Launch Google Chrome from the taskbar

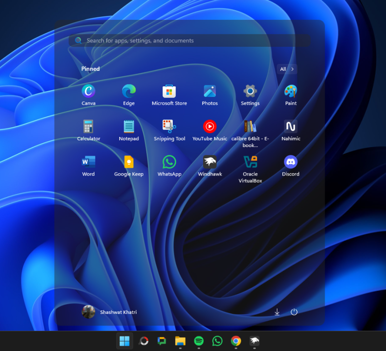(235, 341)
